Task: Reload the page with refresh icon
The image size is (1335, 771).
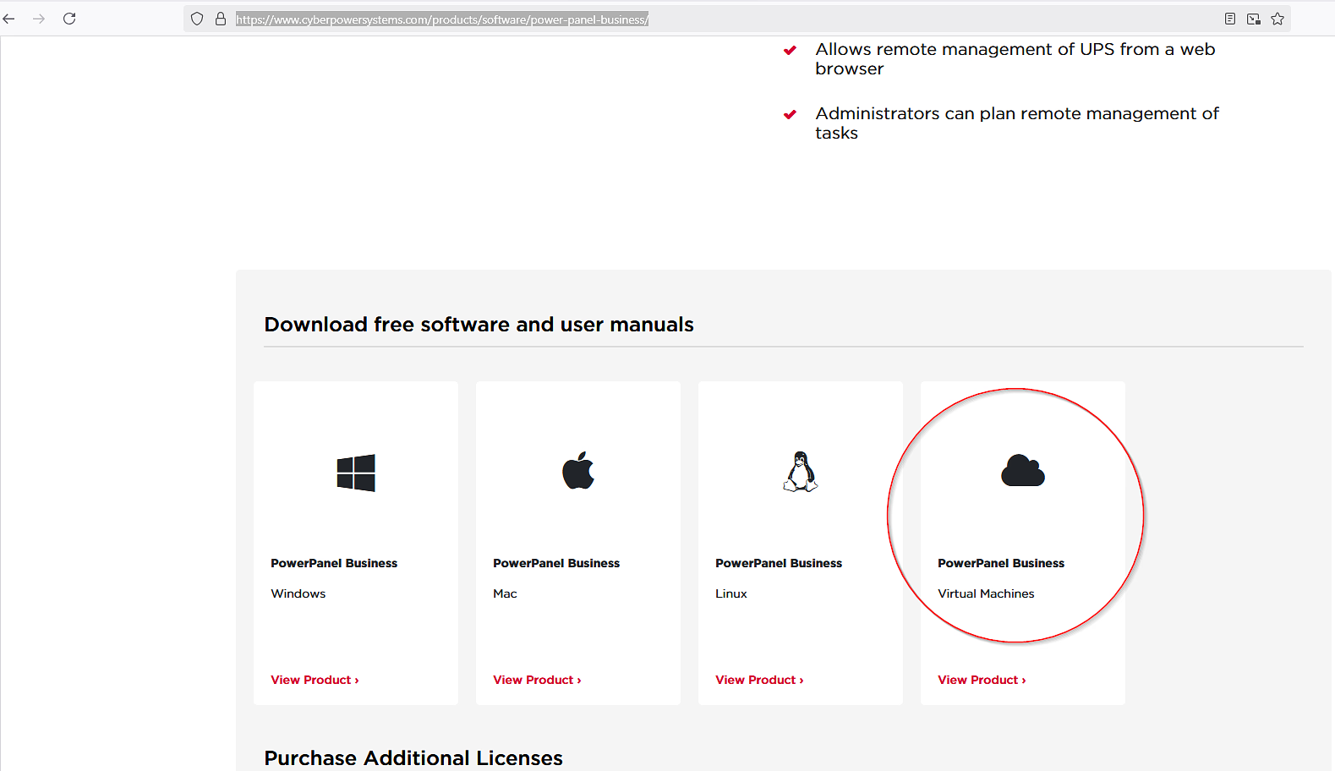Action: 69,19
